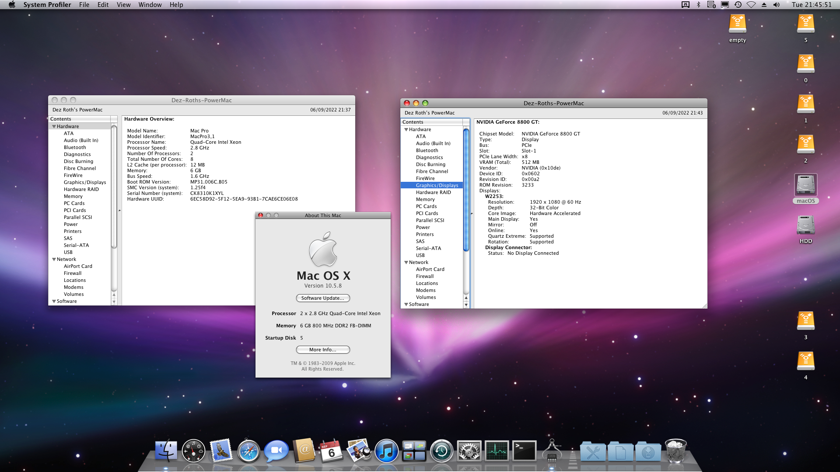The width and height of the screenshot is (840, 472).
Task: Click the eject icon in menu bar
Action: tap(764, 5)
